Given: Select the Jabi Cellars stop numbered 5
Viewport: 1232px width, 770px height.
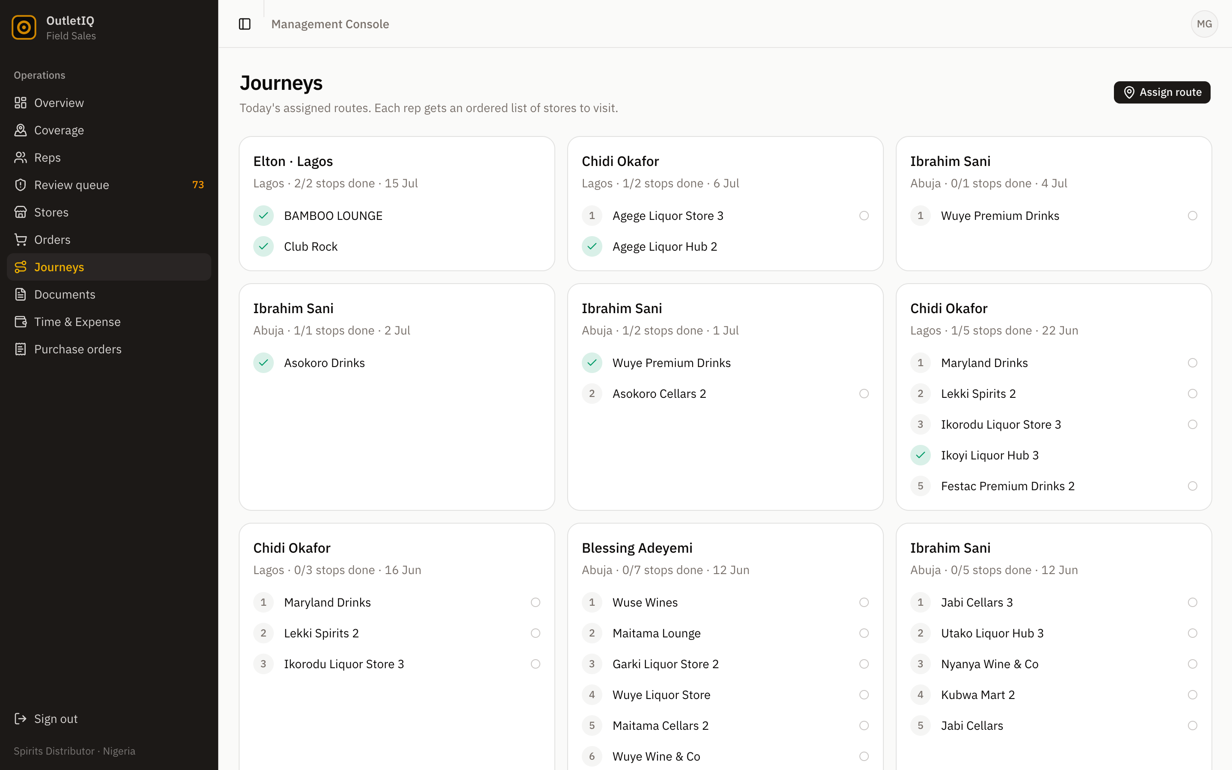Looking at the screenshot, I should pyautogui.click(x=1053, y=726).
